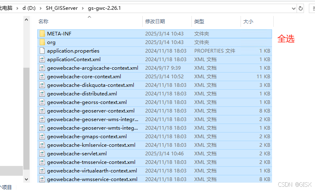Click the geowebcache-virtualearth-context.xml file icon
Viewport: 315px width, 190px height.
(42, 171)
